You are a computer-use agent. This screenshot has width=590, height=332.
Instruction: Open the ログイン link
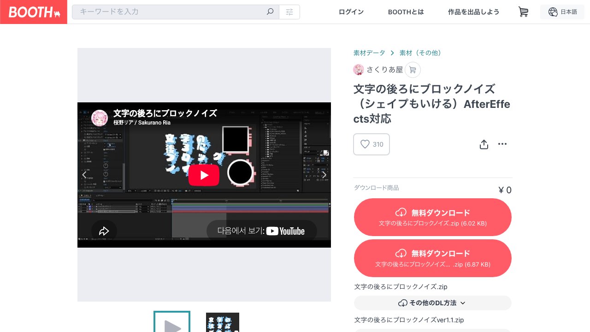point(351,12)
